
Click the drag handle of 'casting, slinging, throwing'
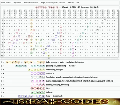point(1,85)
